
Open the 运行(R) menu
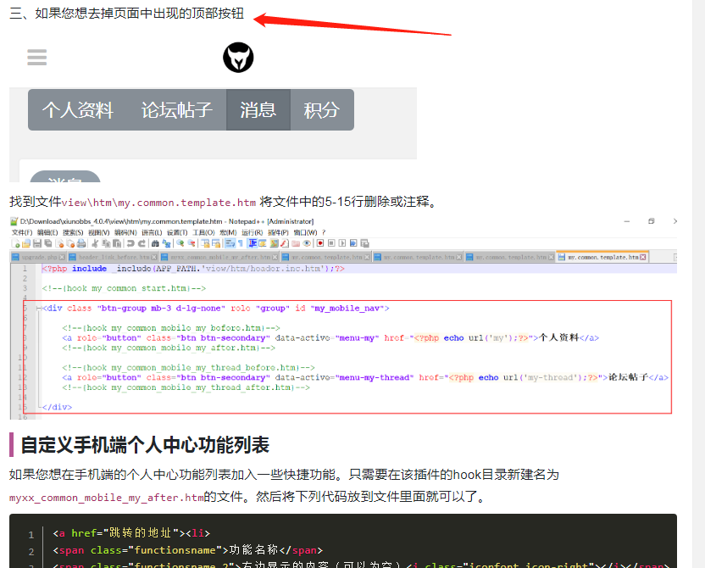click(x=252, y=232)
